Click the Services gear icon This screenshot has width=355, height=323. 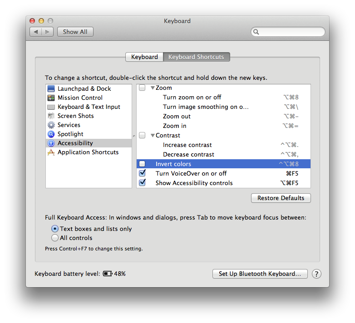(51, 125)
